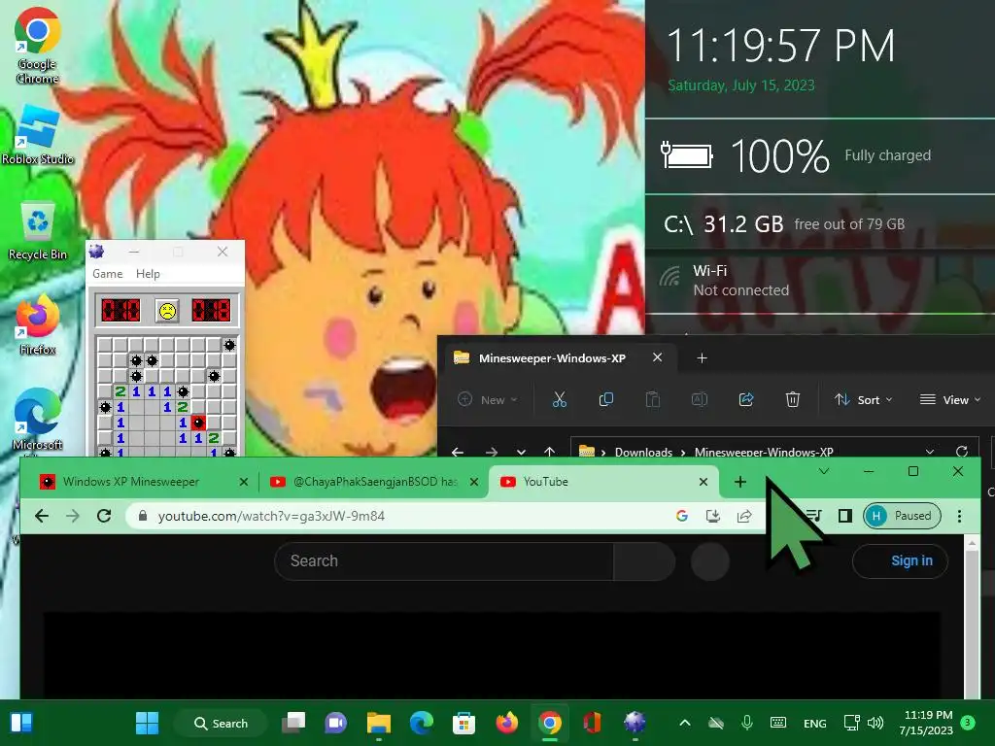The width and height of the screenshot is (995, 746).
Task: Click the taskbar Search box
Action: (221, 723)
